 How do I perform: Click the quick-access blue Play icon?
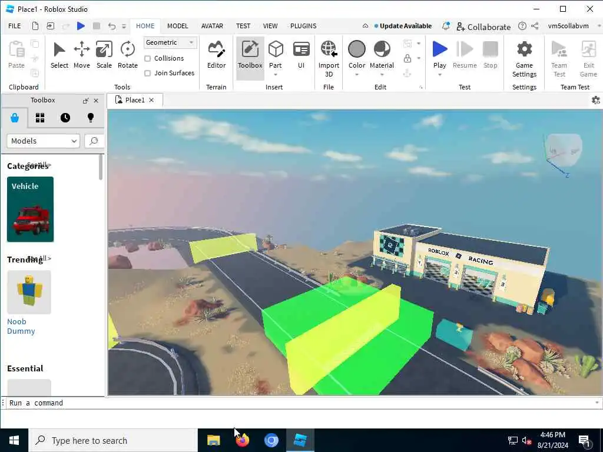(81, 26)
